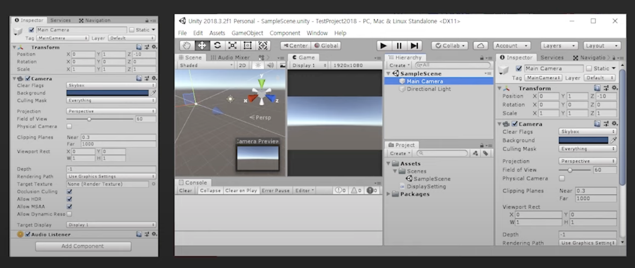Switch to Services tab in floating Inspector panel
635x268 pixels.
61,20
